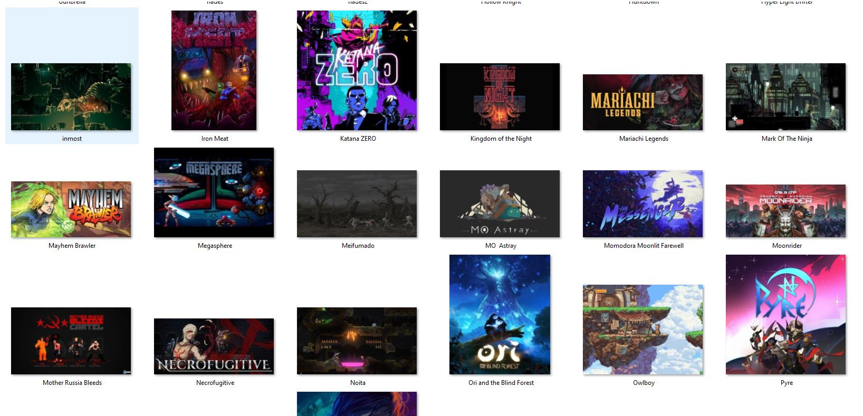Click the file name "inmost"

(72, 139)
